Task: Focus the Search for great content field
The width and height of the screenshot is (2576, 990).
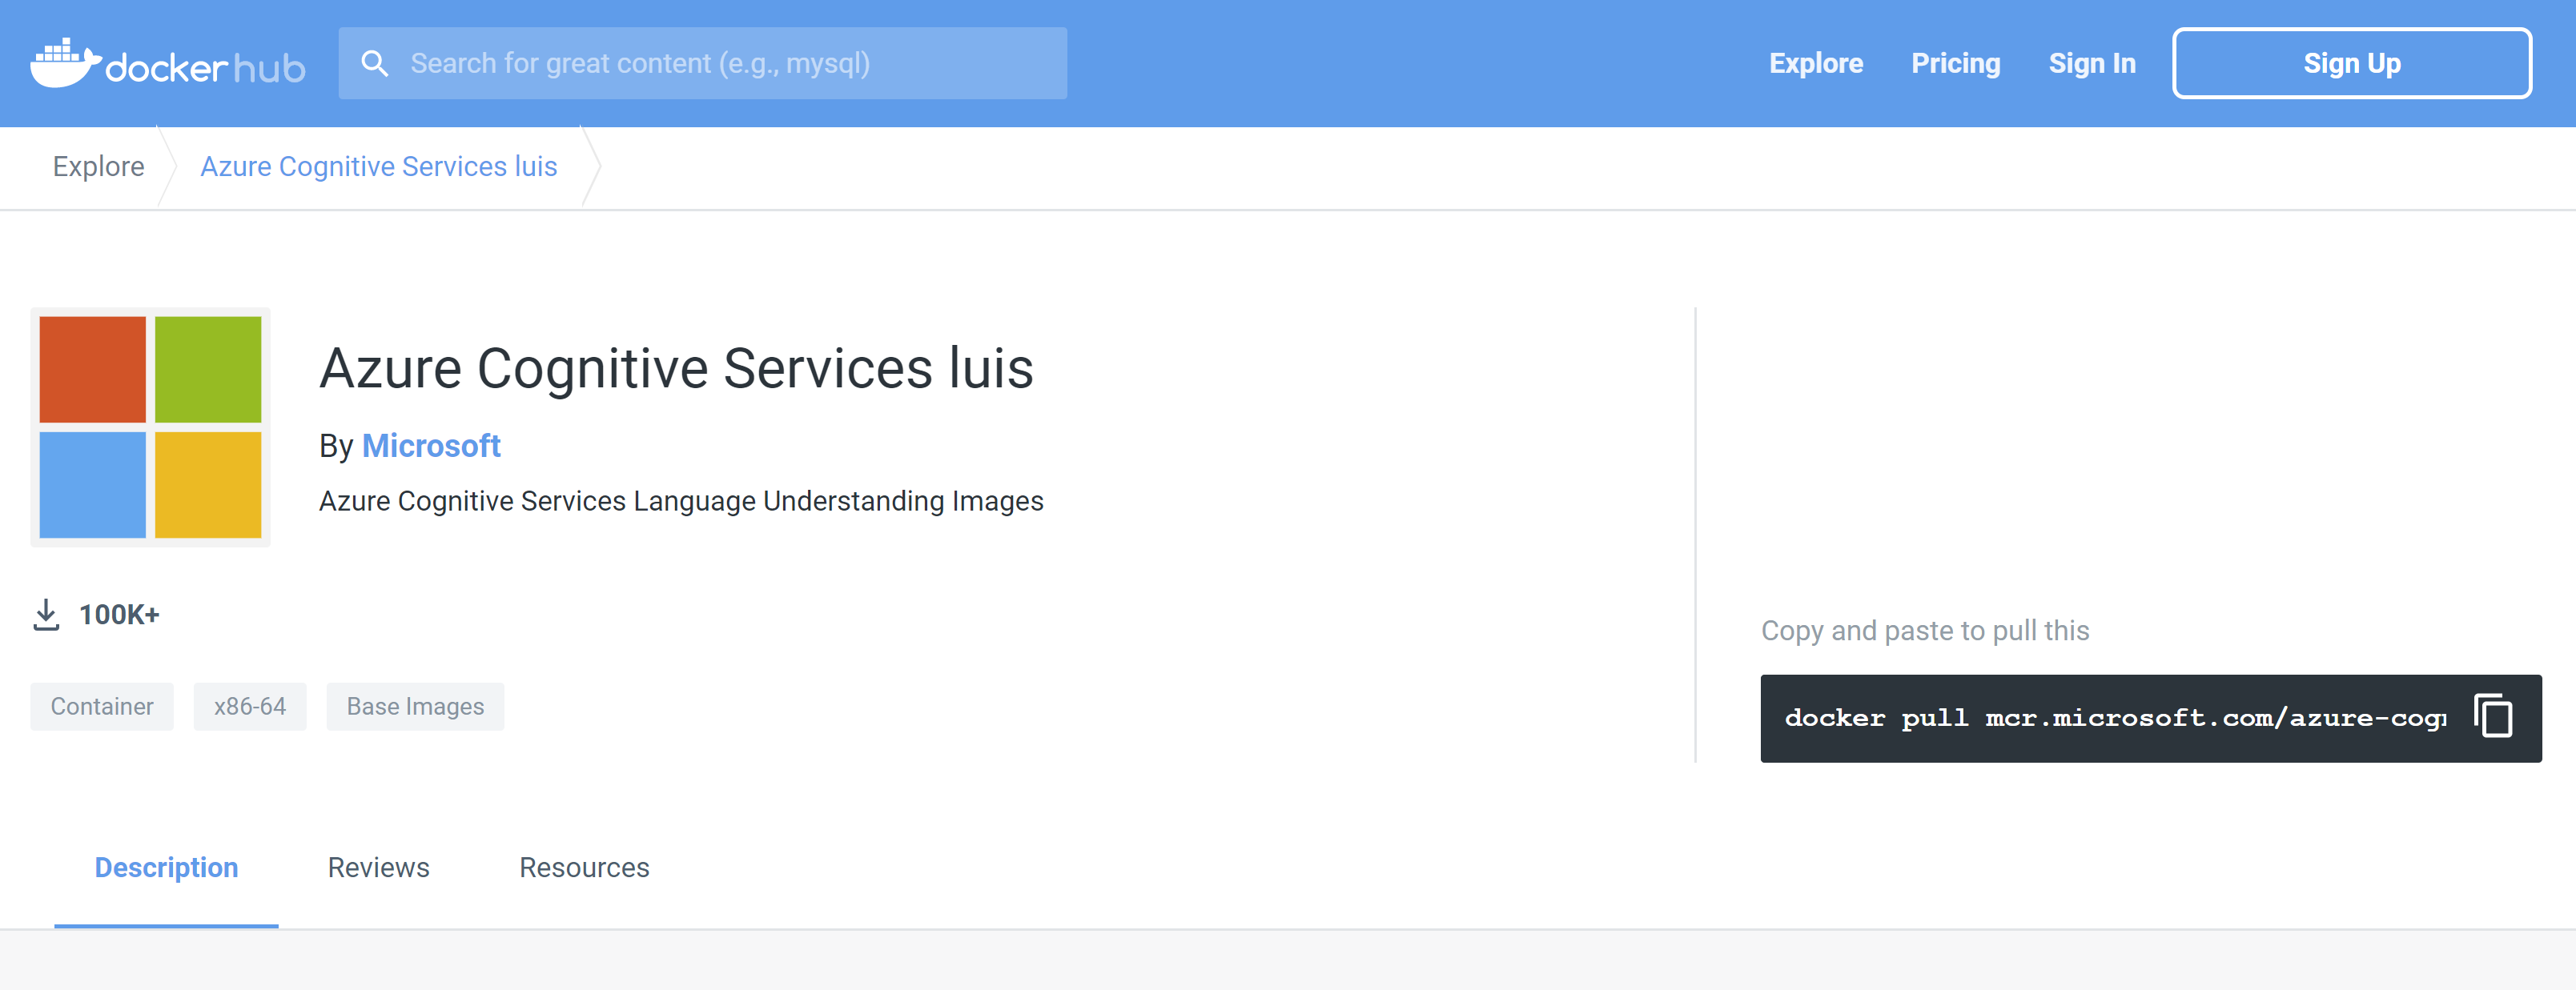Action: pos(702,63)
